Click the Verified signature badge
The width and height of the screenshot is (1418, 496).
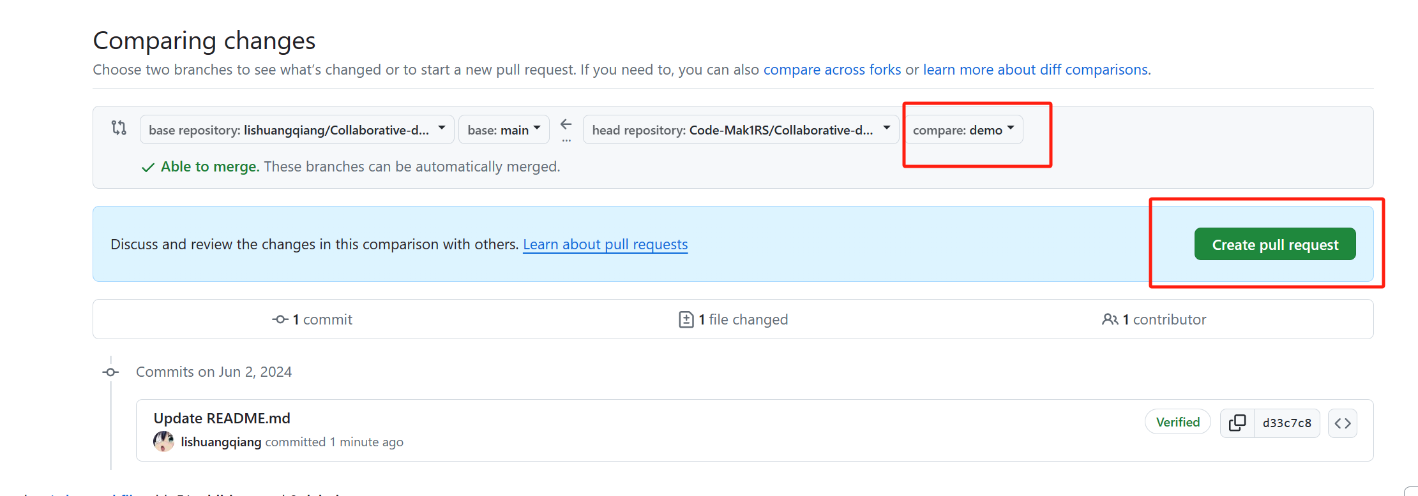[1177, 422]
